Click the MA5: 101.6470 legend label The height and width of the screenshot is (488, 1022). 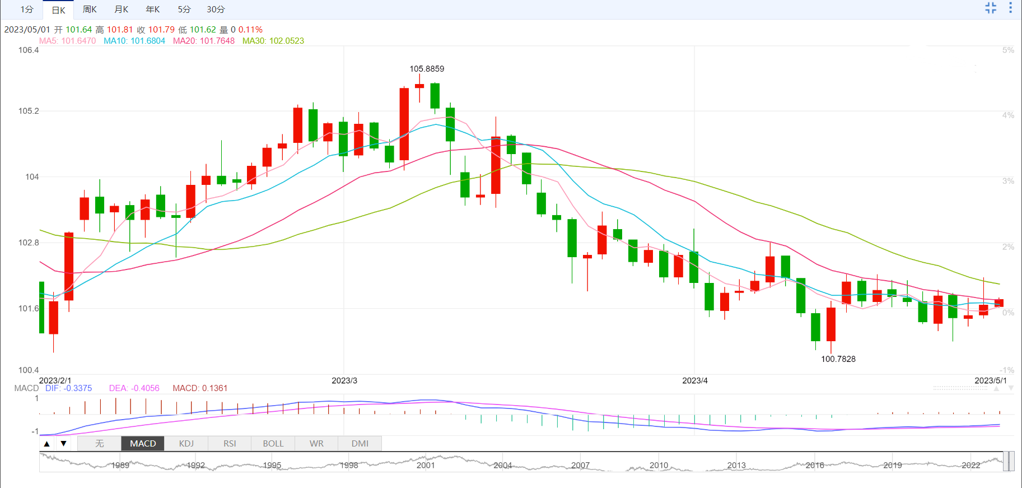67,41
